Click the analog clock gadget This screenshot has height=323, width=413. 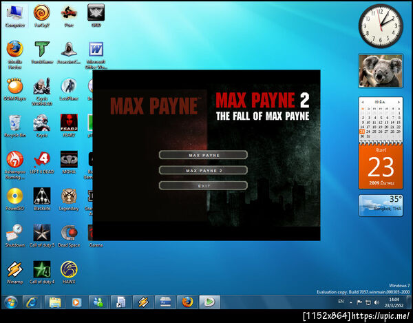click(x=381, y=25)
